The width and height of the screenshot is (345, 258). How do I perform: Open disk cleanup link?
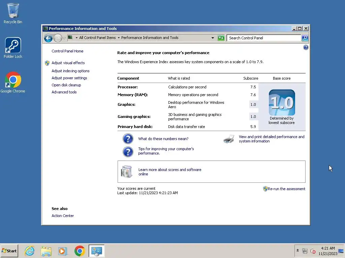[66, 85]
